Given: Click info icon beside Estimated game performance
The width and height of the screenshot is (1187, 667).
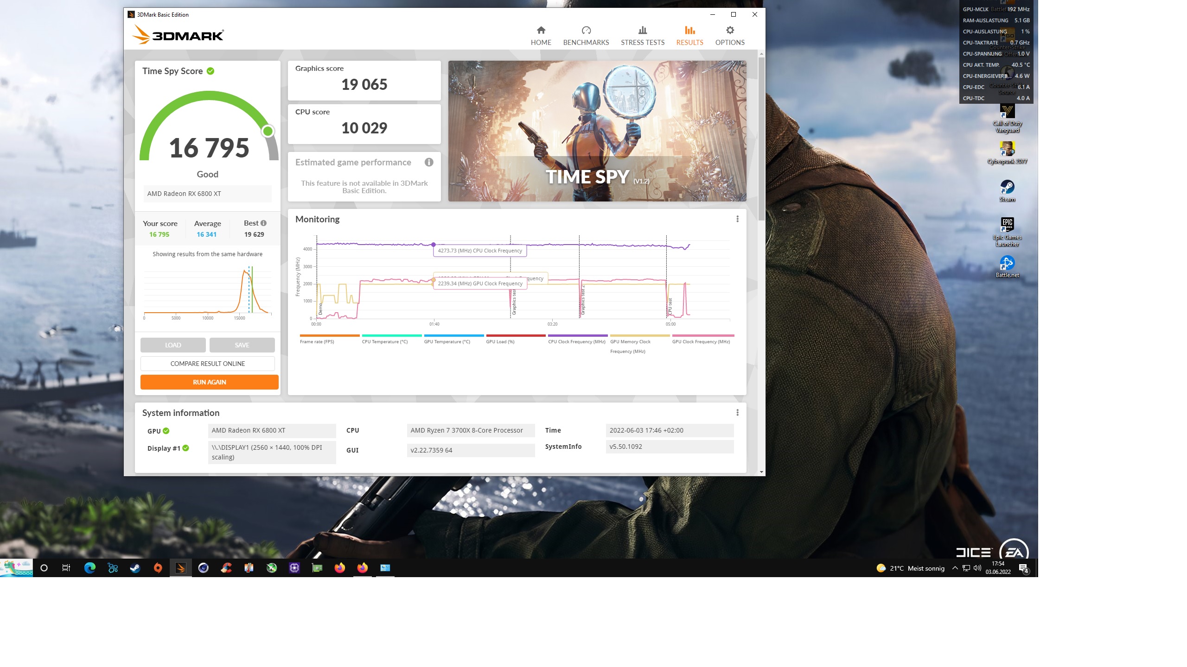Looking at the screenshot, I should [429, 162].
